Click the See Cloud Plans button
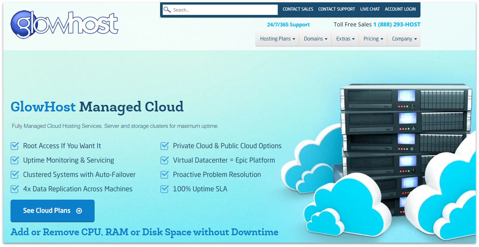 [x=52, y=211]
